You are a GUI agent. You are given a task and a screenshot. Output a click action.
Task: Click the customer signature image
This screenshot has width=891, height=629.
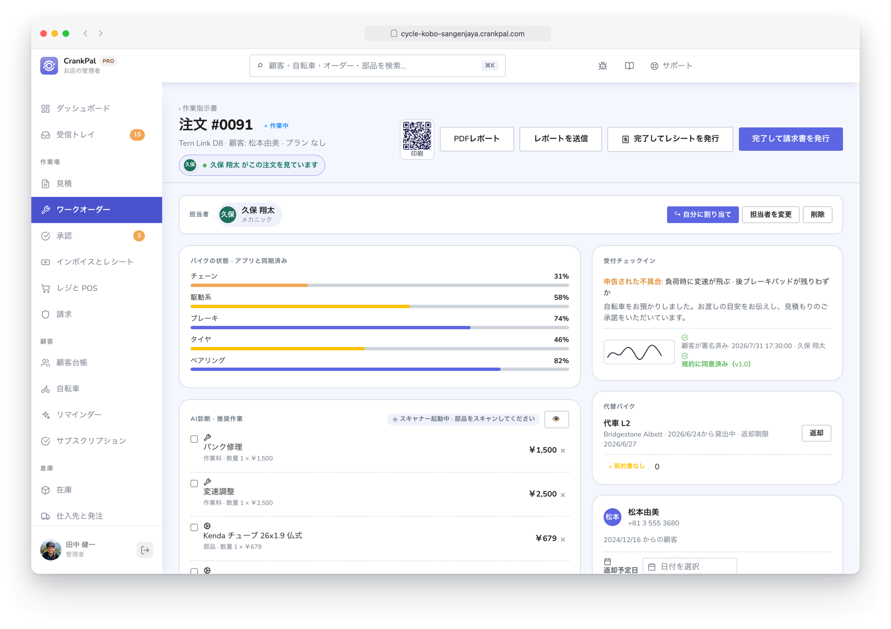click(639, 352)
